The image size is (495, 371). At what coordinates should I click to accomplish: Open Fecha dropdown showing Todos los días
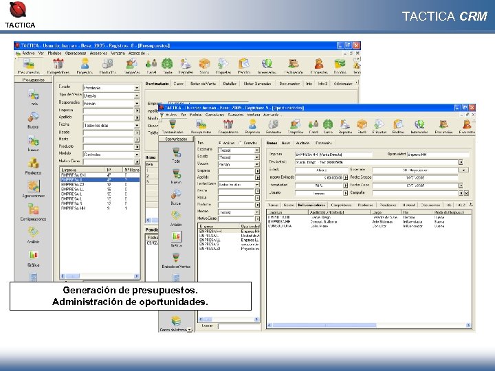coord(137,125)
